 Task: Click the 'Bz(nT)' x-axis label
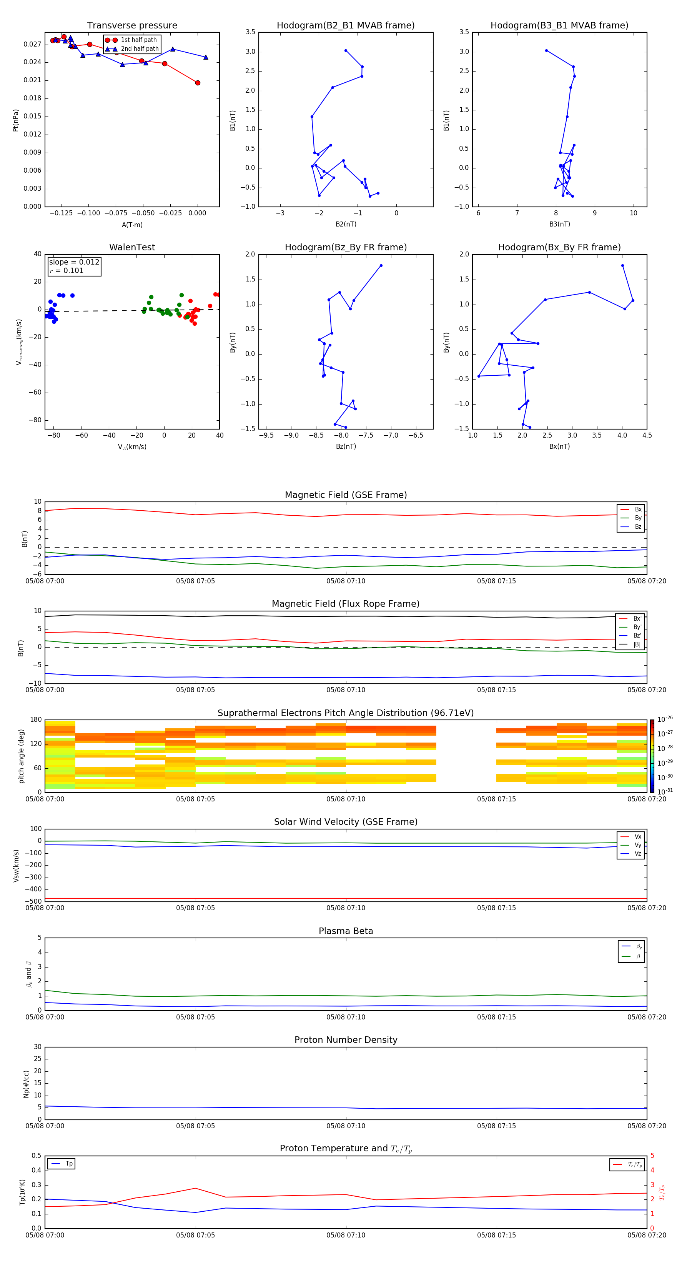pyautogui.click(x=346, y=446)
